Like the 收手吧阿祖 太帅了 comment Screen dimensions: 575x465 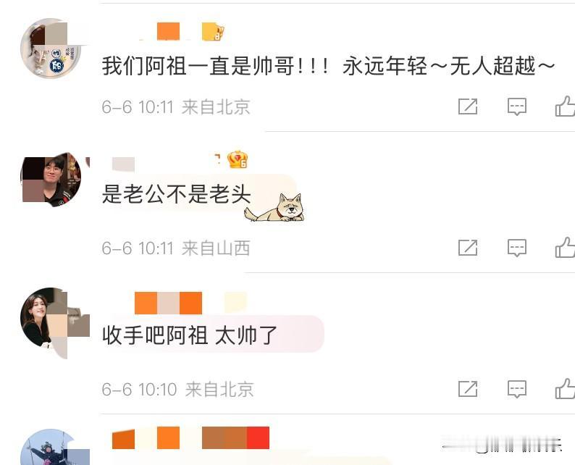click(x=565, y=389)
